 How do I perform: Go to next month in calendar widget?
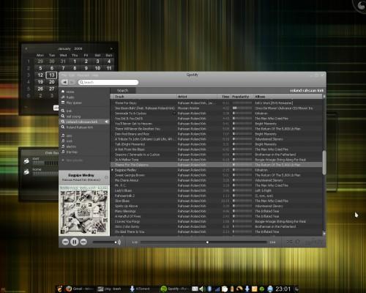111,48
